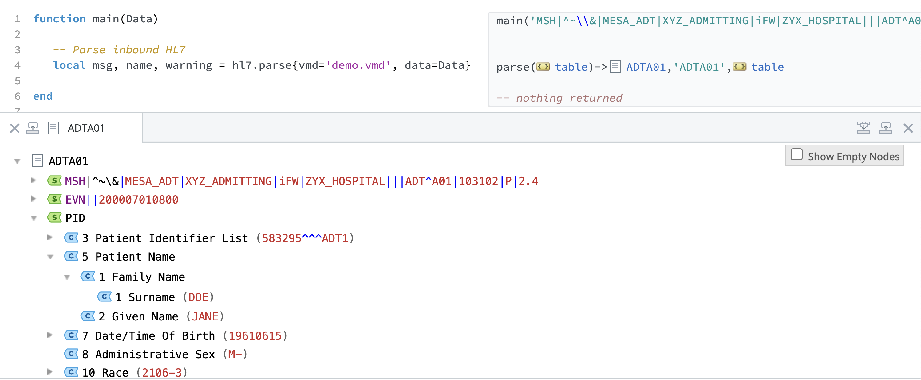The width and height of the screenshot is (921, 380).
Task: Click the document icon before ADTA01 in annotation
Action: tap(615, 67)
